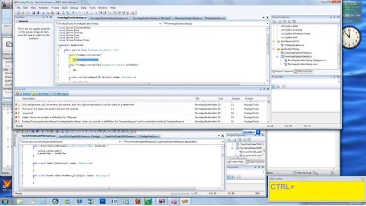Screen dimensions: 366x206
Task: Switch to FormApplicationSetup.Designer.cs tab
Action: coord(109,18)
